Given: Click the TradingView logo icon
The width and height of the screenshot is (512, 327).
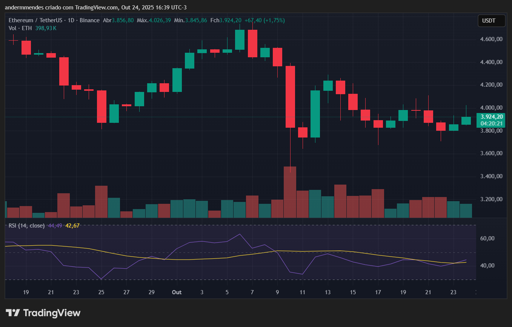Looking at the screenshot, I should [12, 313].
